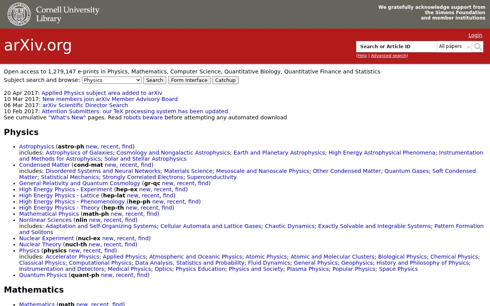View recent cond-mat papers
490x306 pixels.
(x=128, y=165)
